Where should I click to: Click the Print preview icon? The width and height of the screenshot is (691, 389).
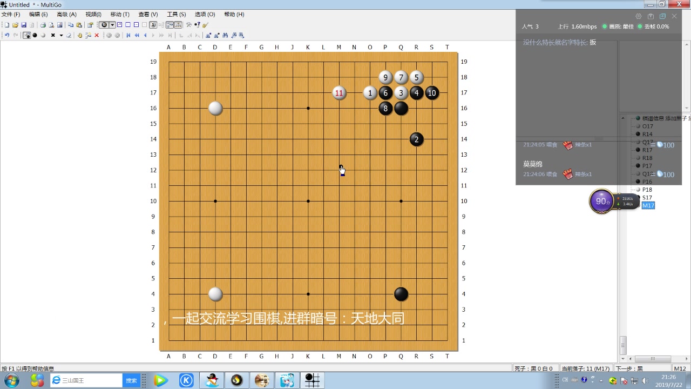[x=51, y=25]
